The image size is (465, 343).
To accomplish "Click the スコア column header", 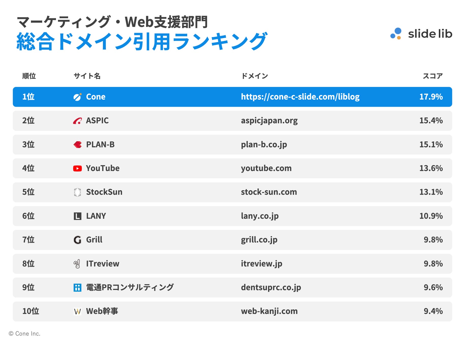I will [433, 76].
